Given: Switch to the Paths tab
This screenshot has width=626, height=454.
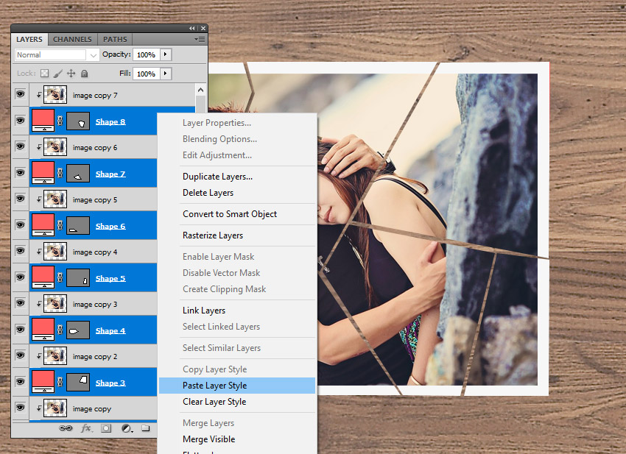Looking at the screenshot, I should (115, 39).
